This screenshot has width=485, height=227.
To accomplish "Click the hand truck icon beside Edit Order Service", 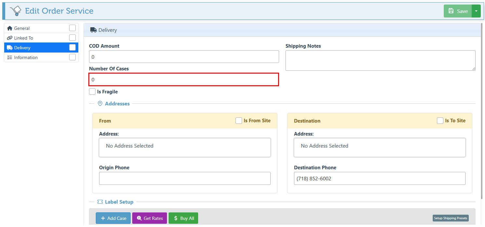I will (x=15, y=11).
